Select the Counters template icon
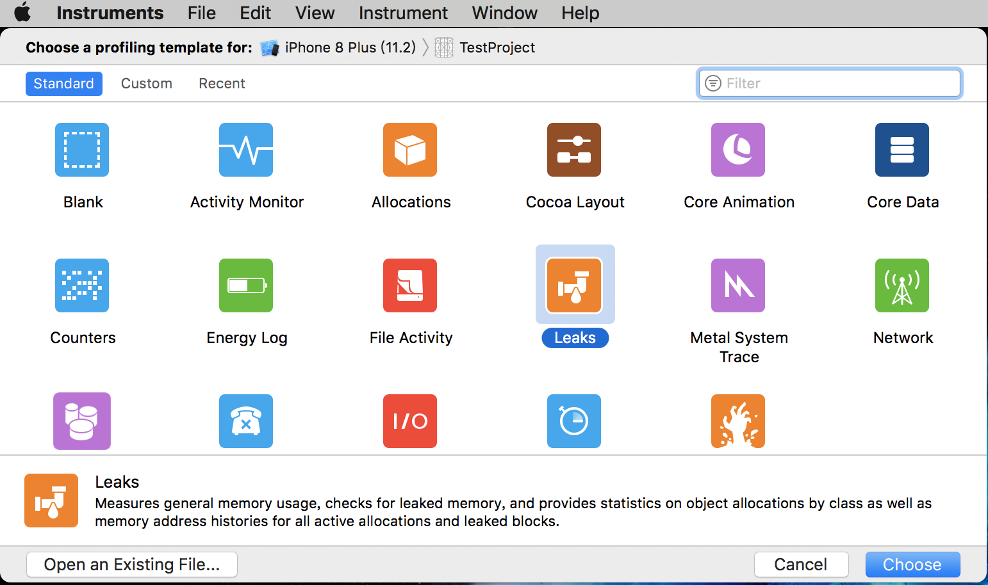Viewport: 988px width, 585px height. [x=82, y=285]
